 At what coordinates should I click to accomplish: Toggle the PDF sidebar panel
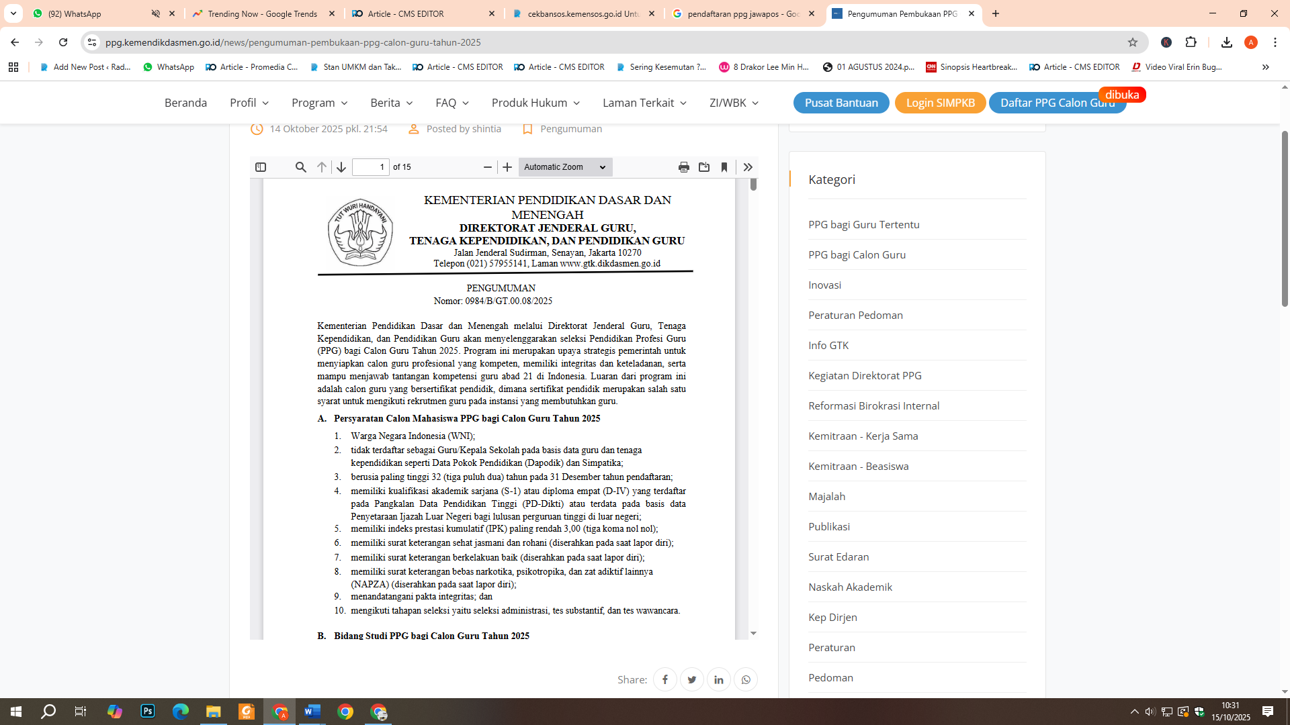(261, 167)
